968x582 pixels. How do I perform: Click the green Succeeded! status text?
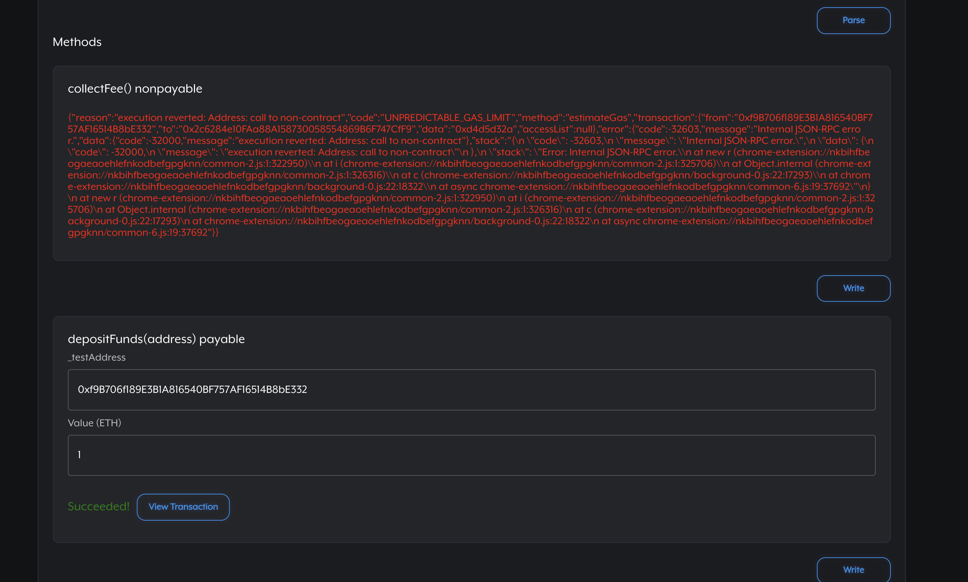(98, 506)
